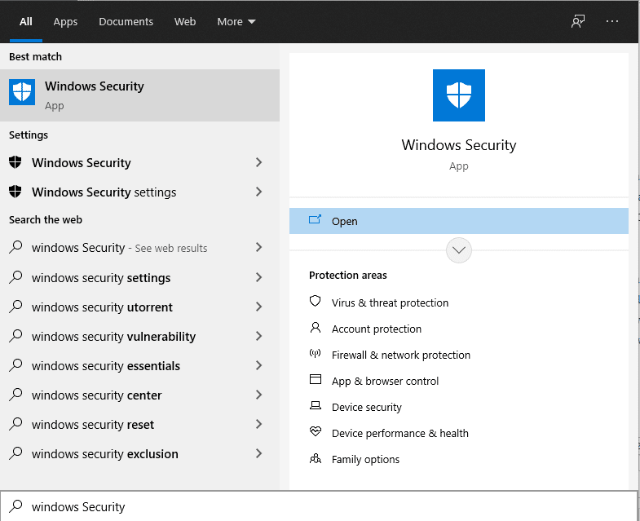Click the Family options people icon

(x=315, y=458)
